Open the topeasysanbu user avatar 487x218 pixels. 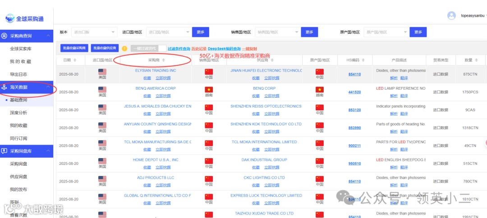(x=451, y=15)
